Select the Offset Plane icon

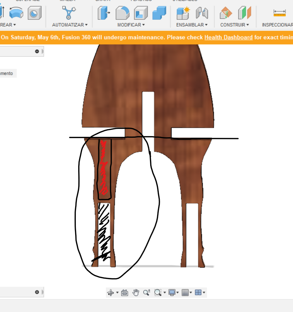pyautogui.click(x=226, y=13)
